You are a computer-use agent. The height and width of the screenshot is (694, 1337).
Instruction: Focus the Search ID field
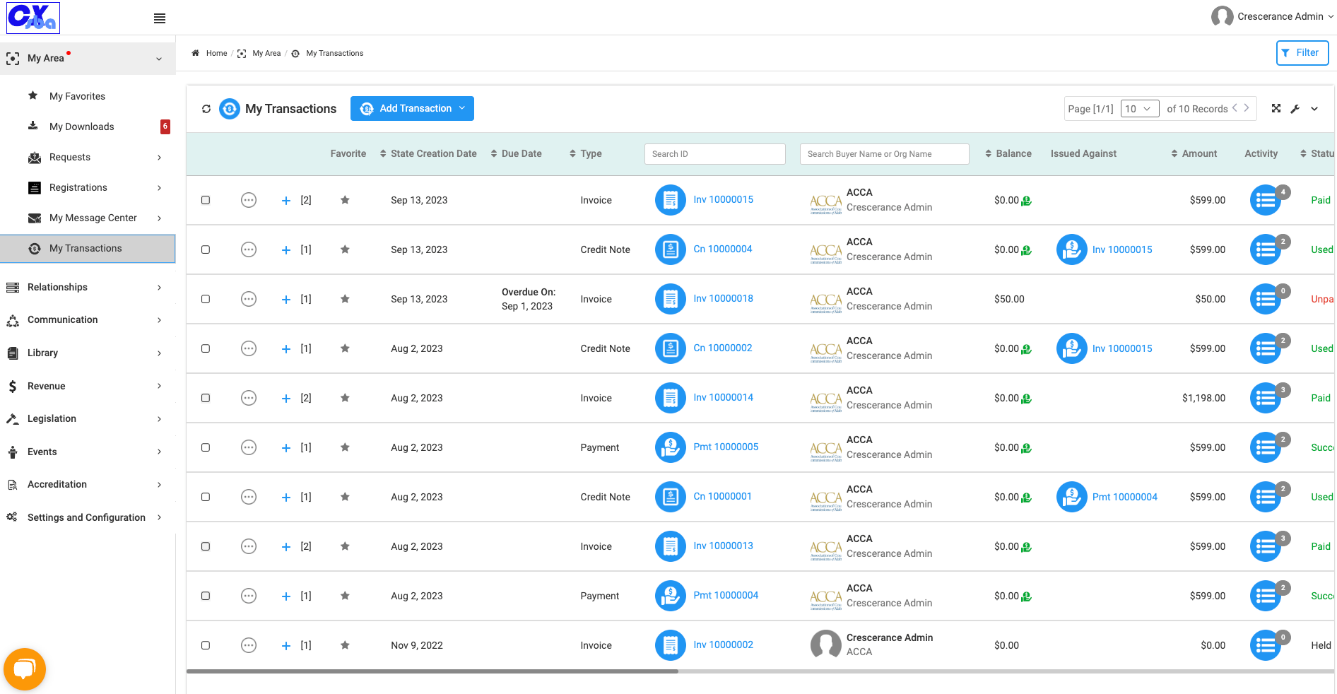tap(715, 154)
